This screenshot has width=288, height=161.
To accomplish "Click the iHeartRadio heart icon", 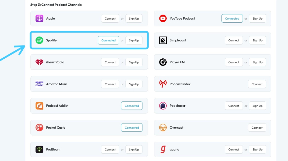I will 39,62.
